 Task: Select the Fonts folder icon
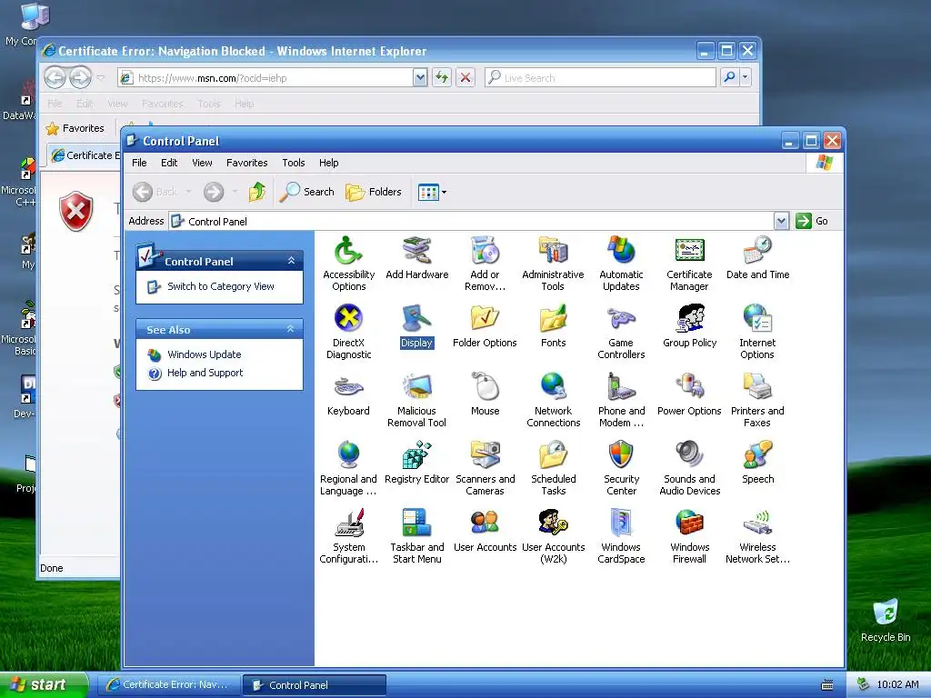pyautogui.click(x=553, y=326)
